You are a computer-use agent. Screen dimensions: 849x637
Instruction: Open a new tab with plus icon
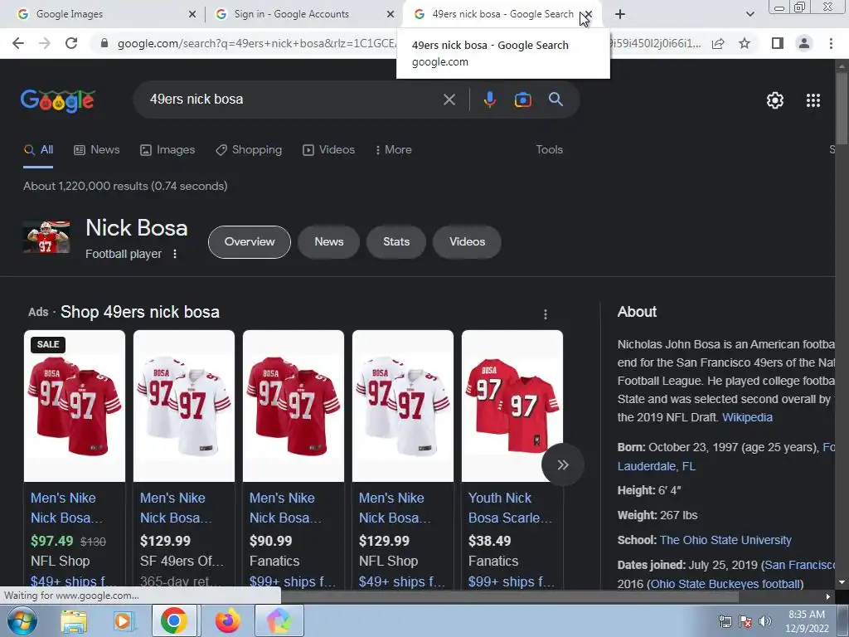pyautogui.click(x=620, y=14)
